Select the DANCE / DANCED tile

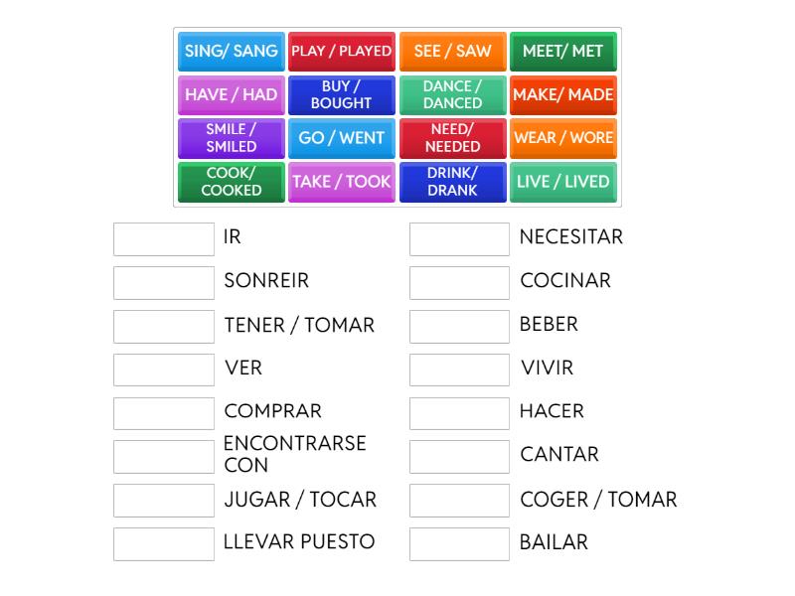(452, 95)
